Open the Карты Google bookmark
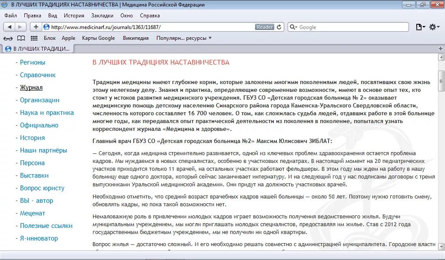This screenshot has width=445, height=260. tap(99, 38)
